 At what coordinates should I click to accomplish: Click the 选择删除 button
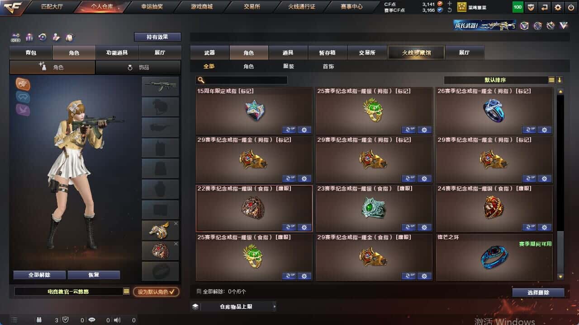(x=538, y=292)
